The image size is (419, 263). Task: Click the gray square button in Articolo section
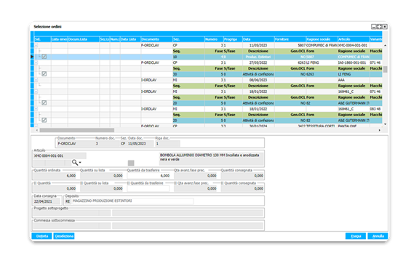point(131,163)
